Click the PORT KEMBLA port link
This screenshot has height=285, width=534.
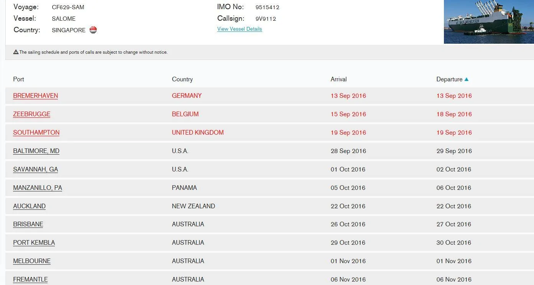[x=34, y=243]
